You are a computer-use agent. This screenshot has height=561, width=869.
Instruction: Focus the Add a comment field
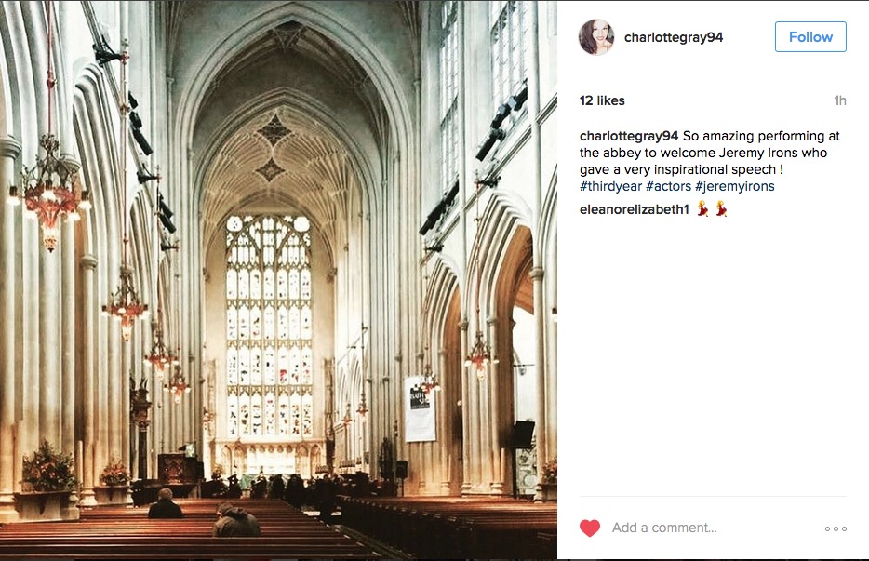(707, 528)
